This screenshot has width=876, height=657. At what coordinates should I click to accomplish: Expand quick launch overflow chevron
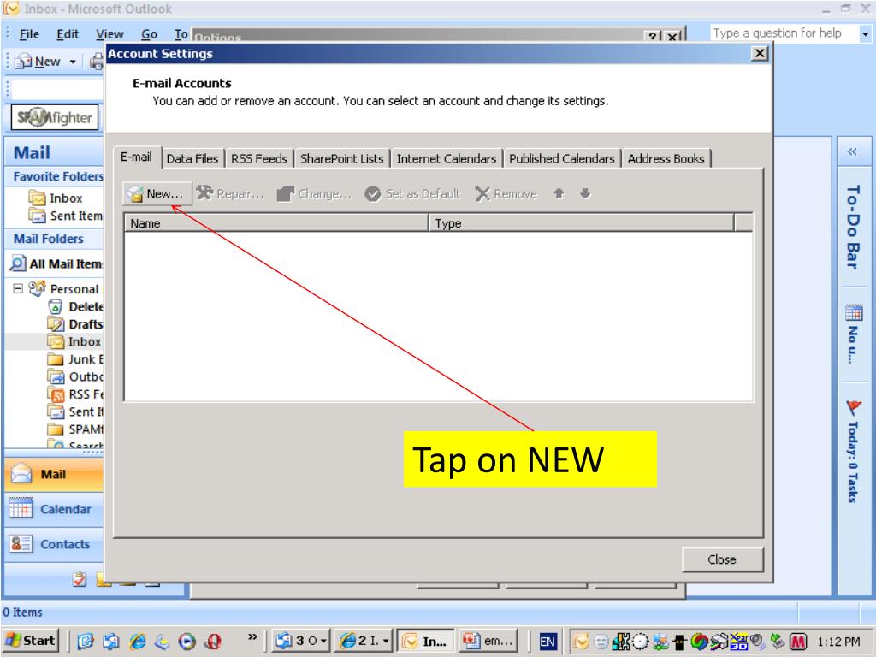click(x=252, y=636)
